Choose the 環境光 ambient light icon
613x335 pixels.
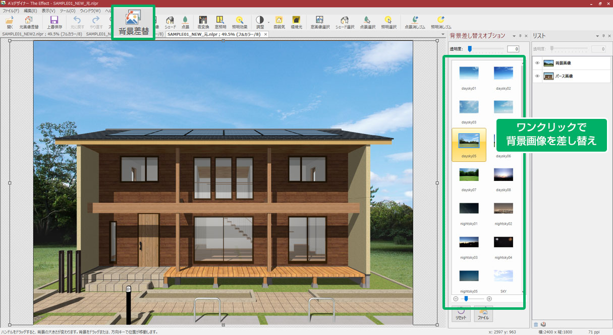point(296,22)
